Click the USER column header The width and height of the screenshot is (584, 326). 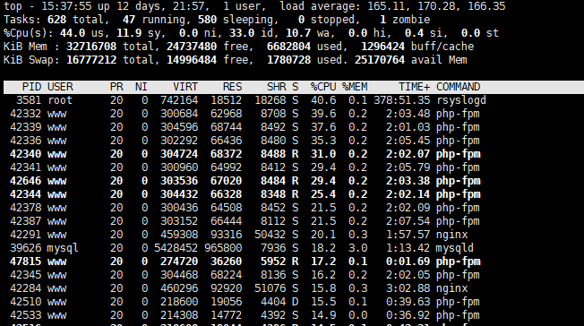(x=60, y=87)
